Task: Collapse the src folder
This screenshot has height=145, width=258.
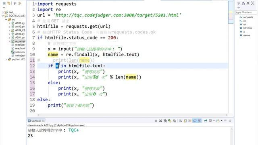Action: tap(6, 20)
